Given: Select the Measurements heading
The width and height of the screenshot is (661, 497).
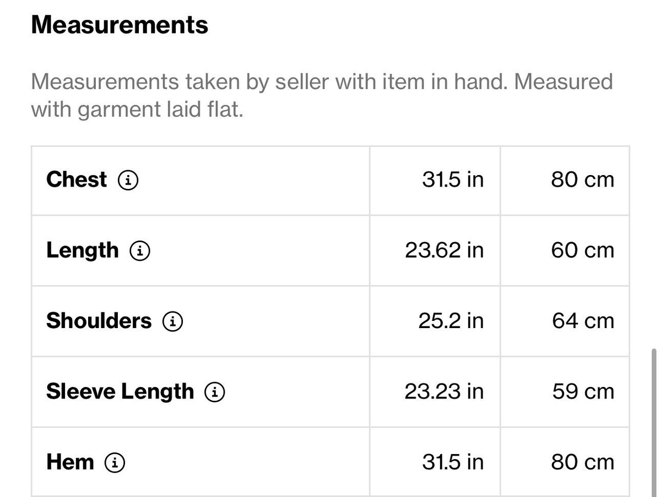Looking at the screenshot, I should 120,25.
